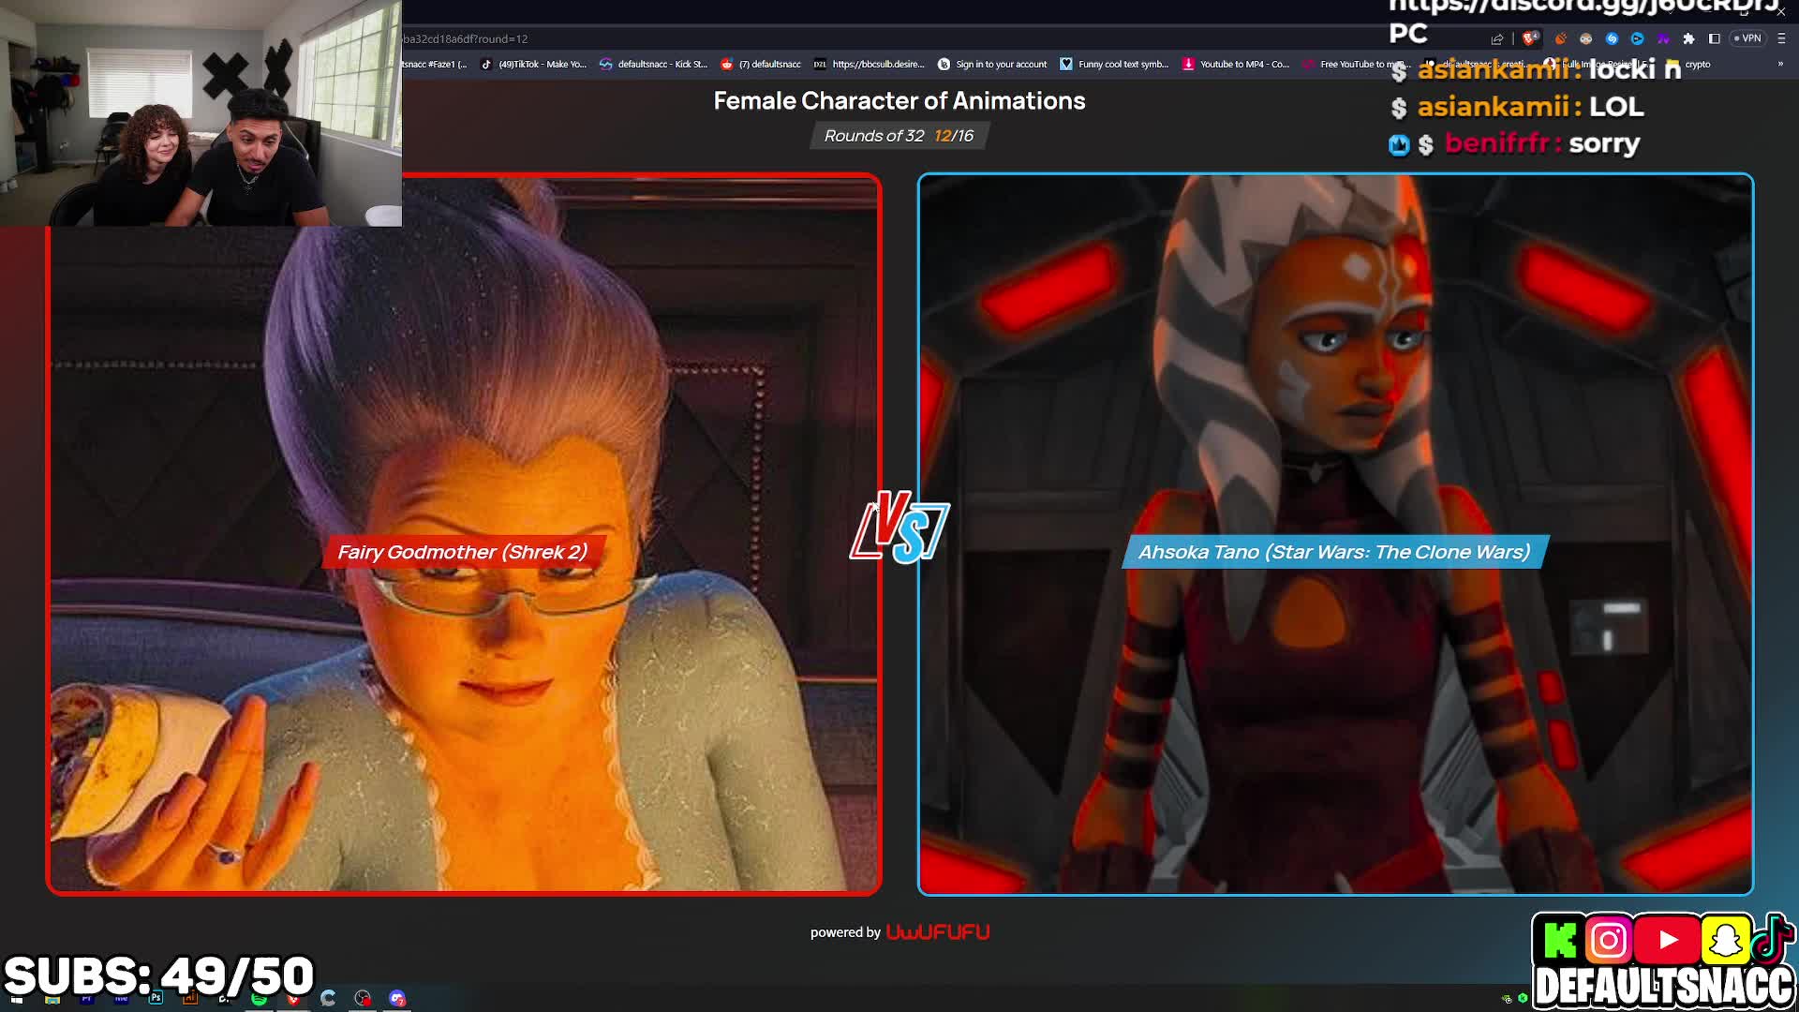Open the crypto bookmarks folder

point(1688,65)
